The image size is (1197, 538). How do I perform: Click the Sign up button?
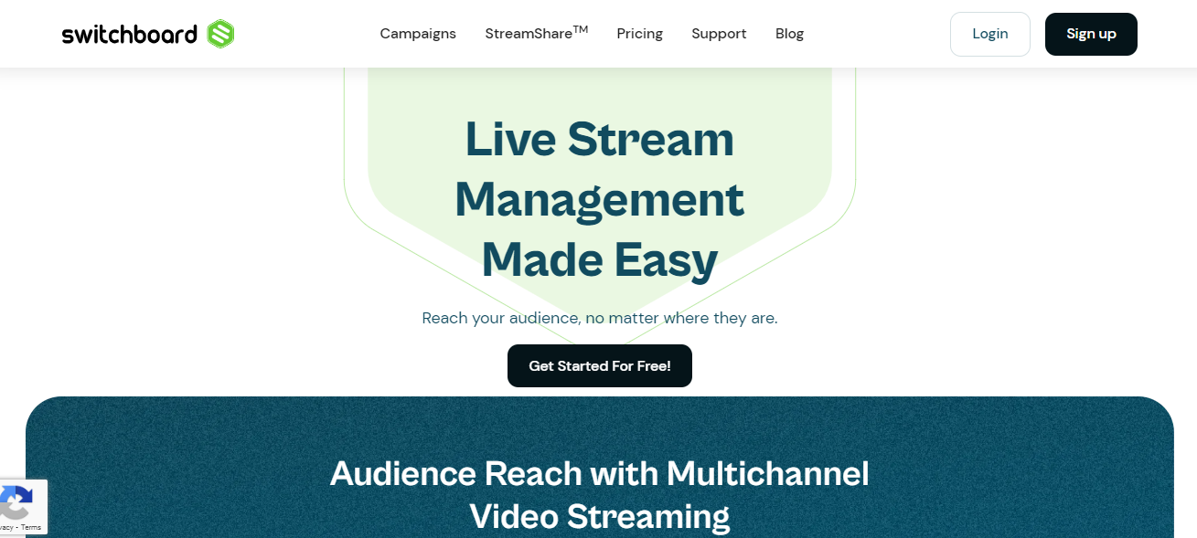[x=1091, y=34]
